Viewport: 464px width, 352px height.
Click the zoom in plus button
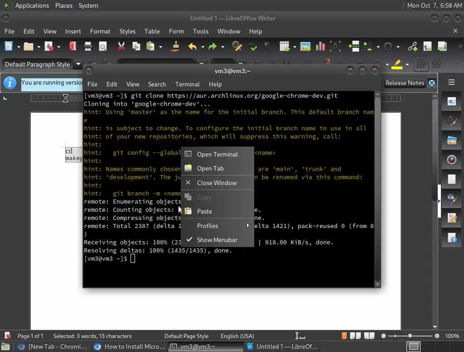[x=437, y=336]
